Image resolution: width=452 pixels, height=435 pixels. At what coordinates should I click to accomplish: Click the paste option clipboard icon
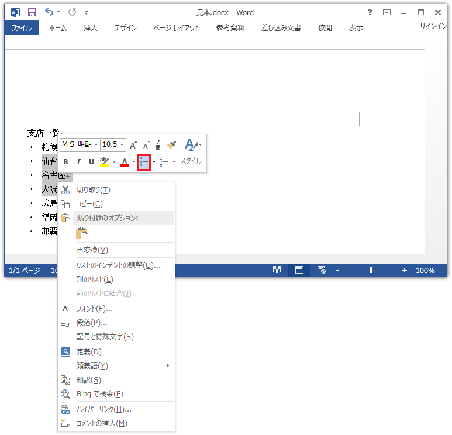pos(82,233)
